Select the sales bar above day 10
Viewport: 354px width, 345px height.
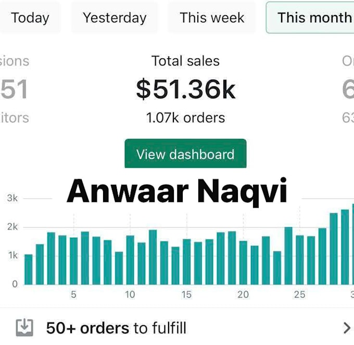click(x=130, y=260)
